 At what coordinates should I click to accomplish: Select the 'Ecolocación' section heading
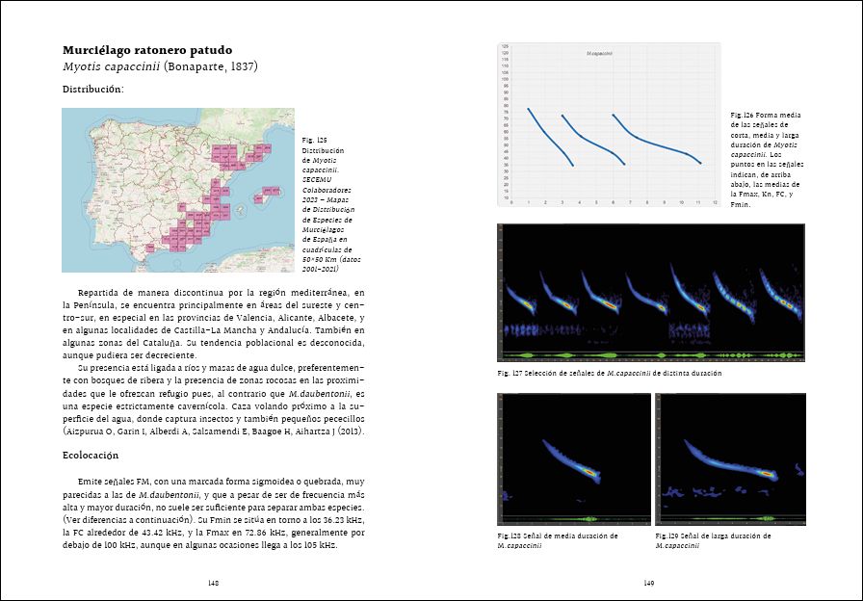(x=91, y=455)
